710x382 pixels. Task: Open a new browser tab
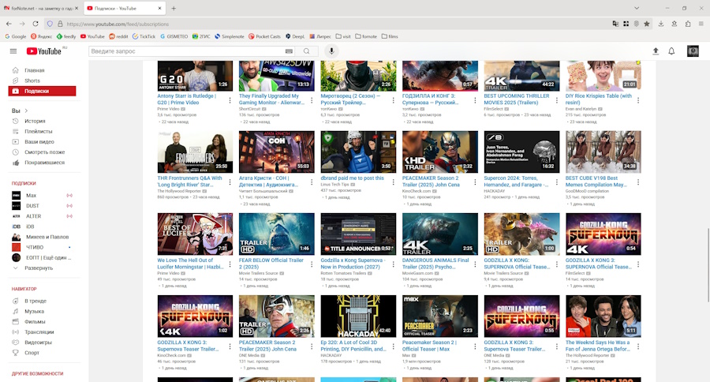(x=174, y=8)
